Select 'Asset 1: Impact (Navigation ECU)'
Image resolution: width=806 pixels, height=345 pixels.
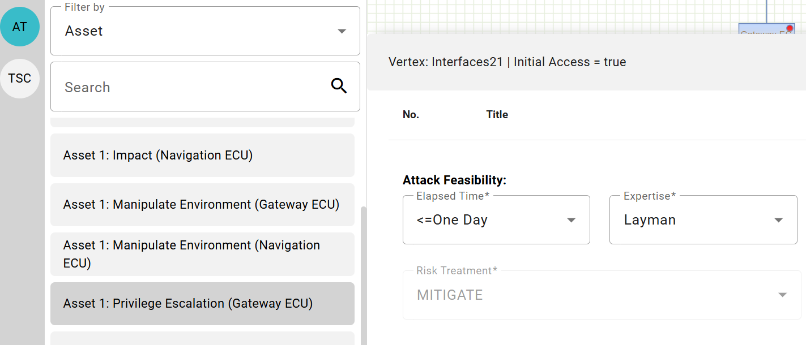[x=202, y=155]
